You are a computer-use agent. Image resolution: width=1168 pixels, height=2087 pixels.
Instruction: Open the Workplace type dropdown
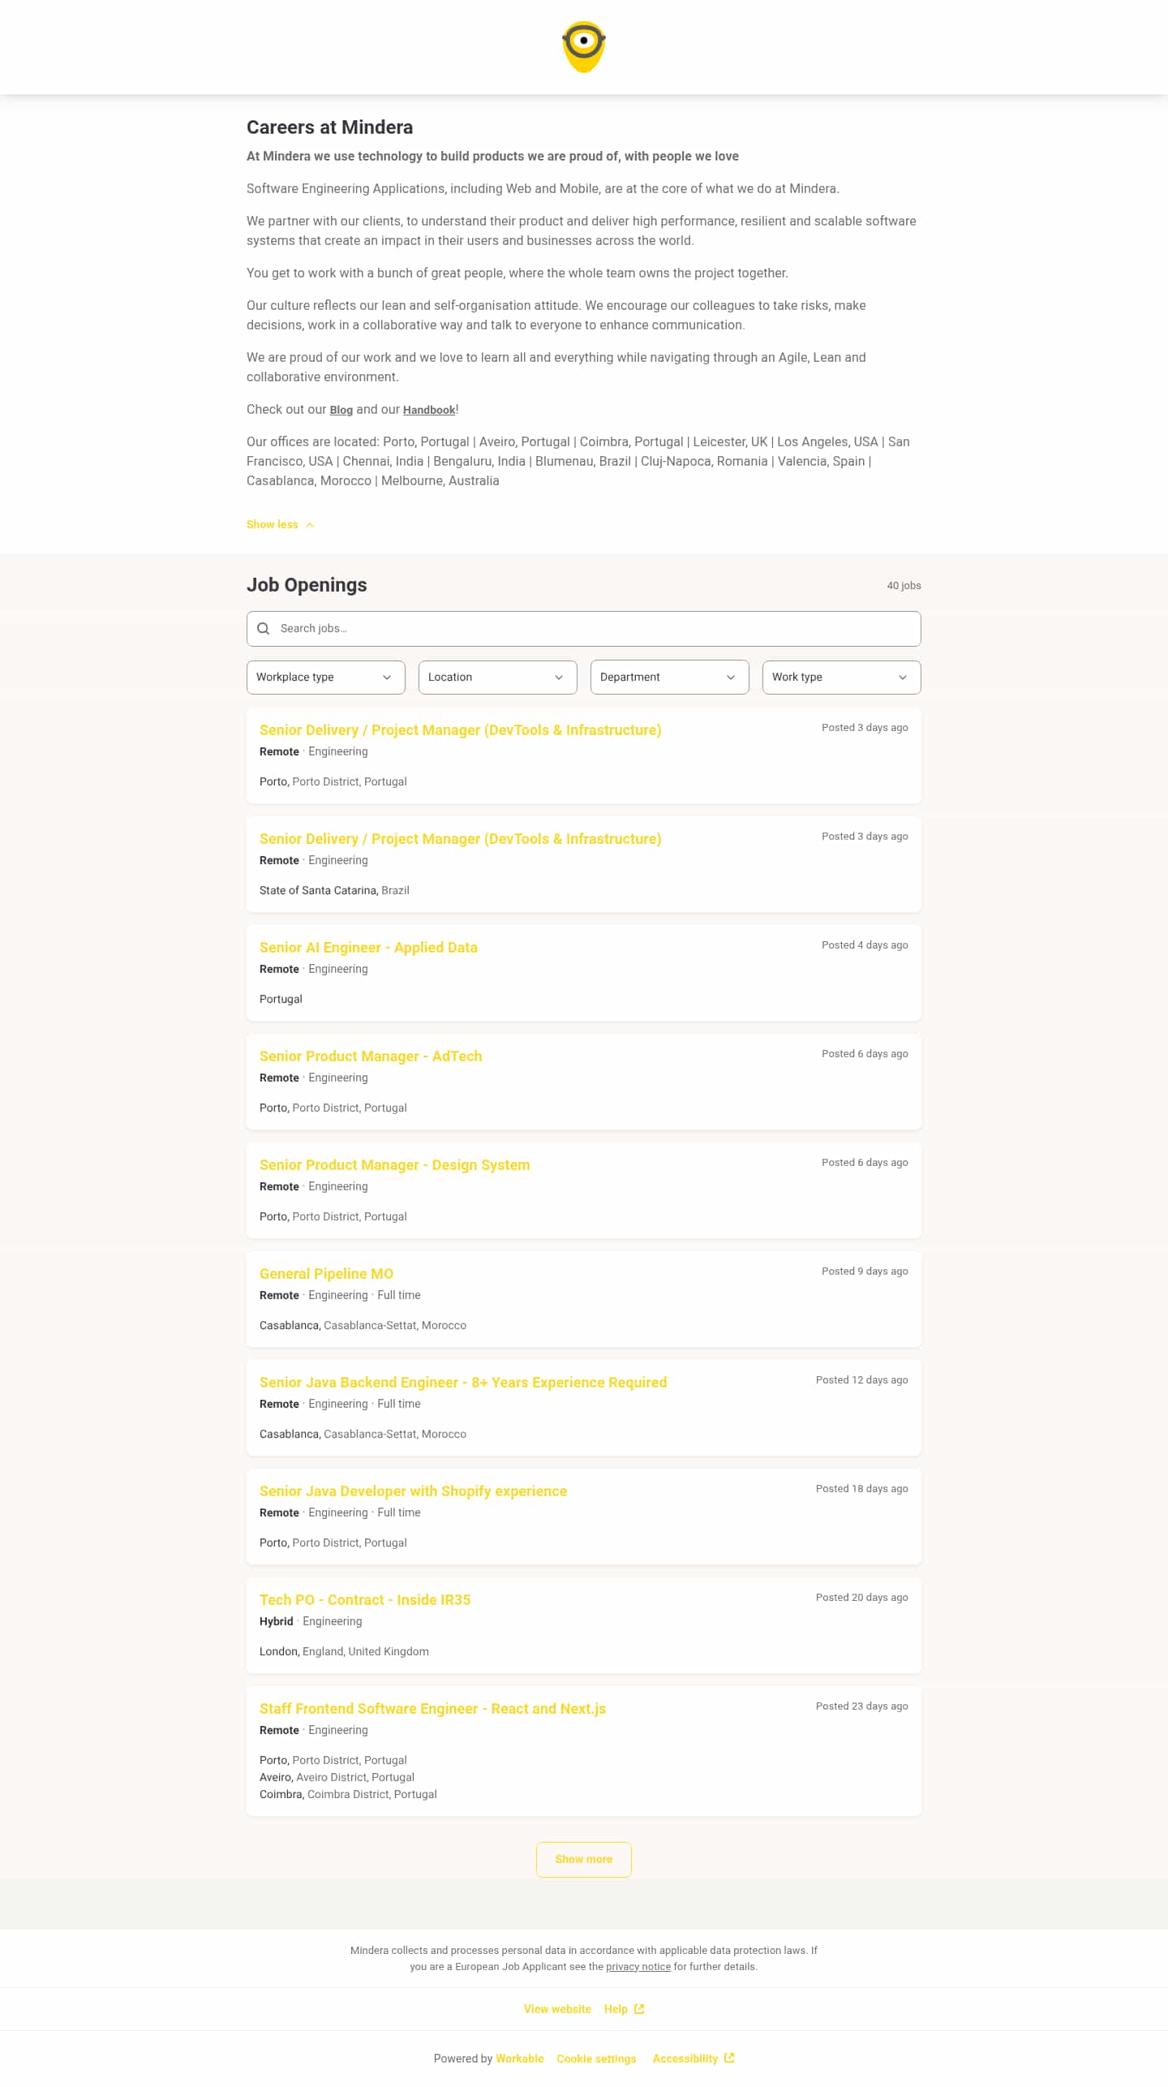tap(326, 678)
